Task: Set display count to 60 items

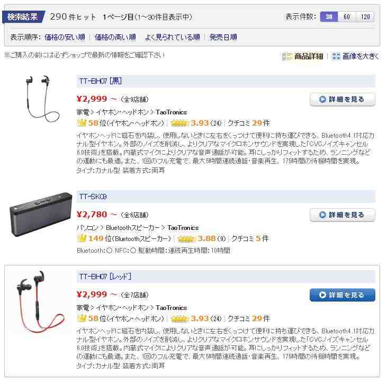Action: 347,17
